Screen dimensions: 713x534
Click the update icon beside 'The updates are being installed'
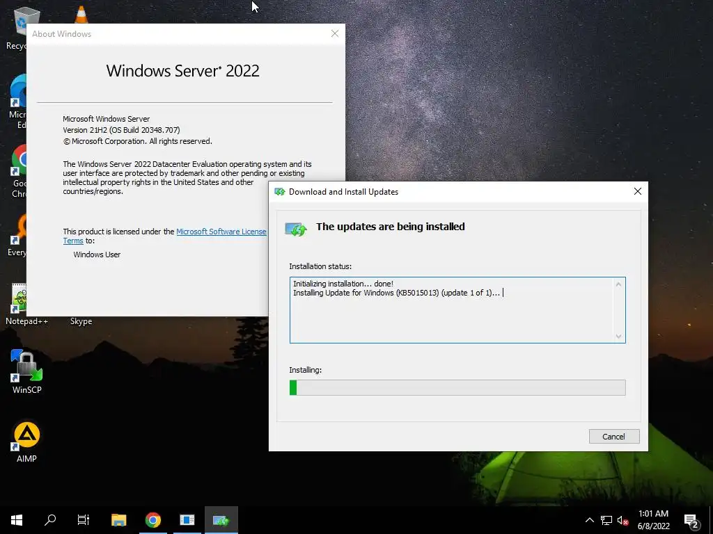point(295,229)
